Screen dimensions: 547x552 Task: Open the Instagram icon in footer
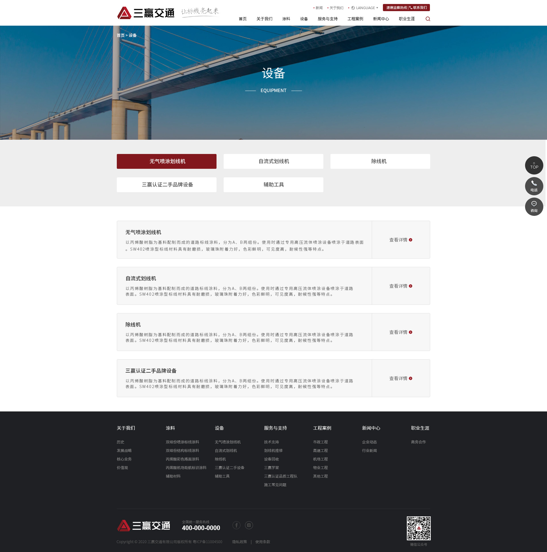pos(249,525)
